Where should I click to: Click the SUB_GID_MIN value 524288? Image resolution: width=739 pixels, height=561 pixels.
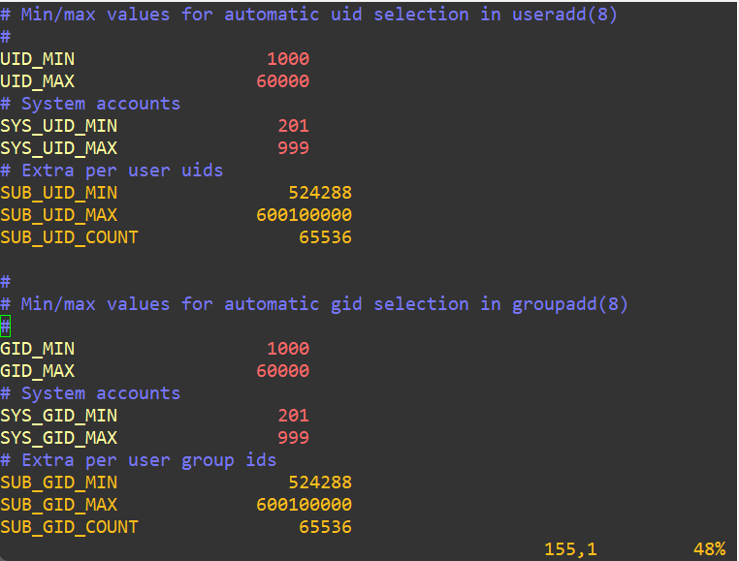[320, 483]
